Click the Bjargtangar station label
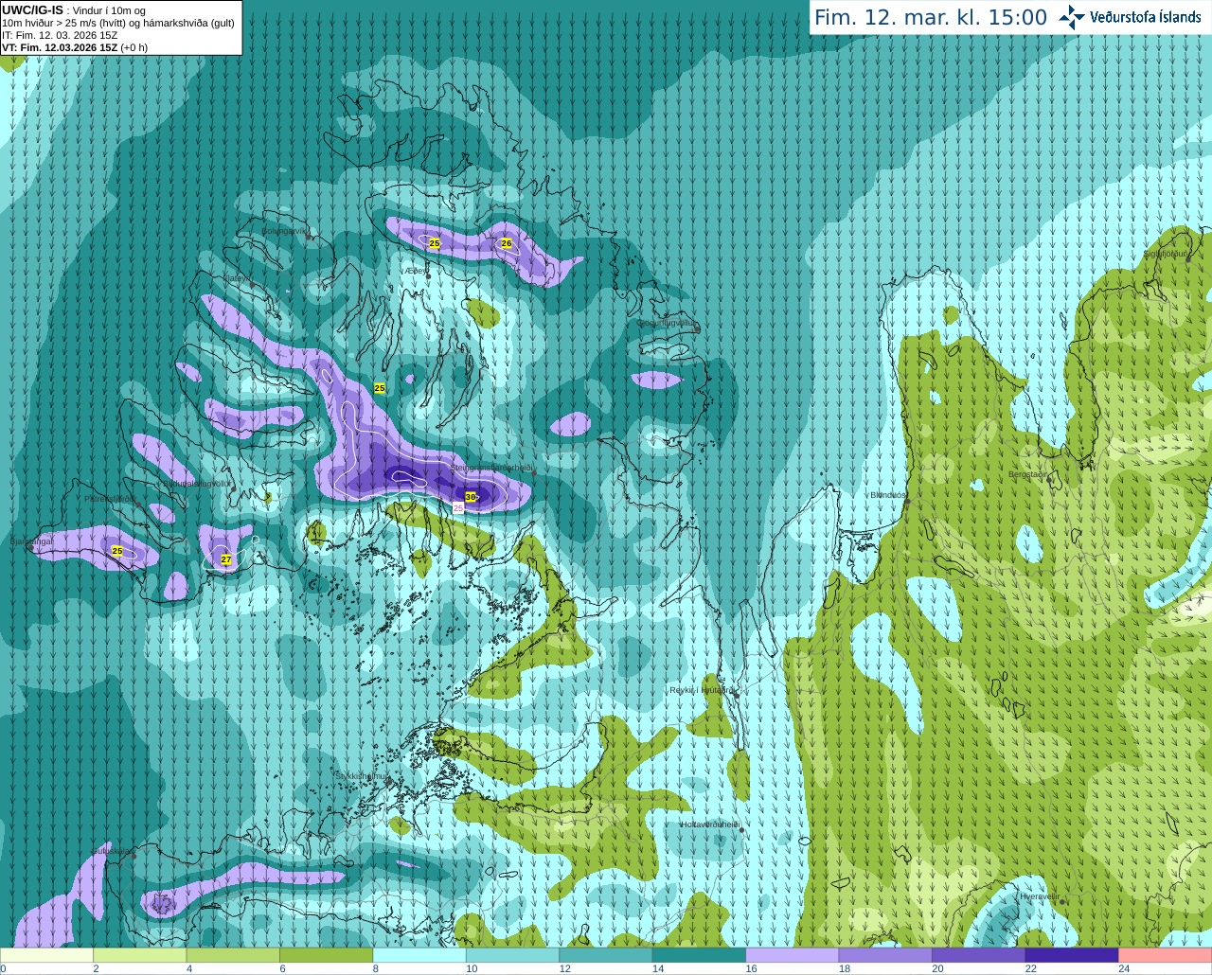Screen dimensions: 1212x975 [31, 542]
